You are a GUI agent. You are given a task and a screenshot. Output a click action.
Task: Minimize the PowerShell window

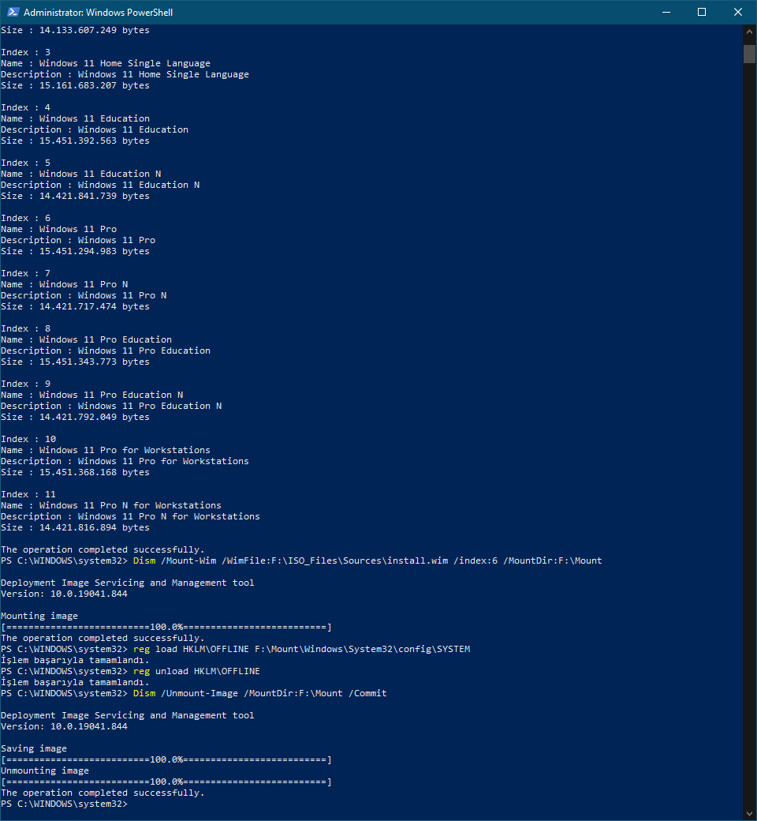(666, 12)
